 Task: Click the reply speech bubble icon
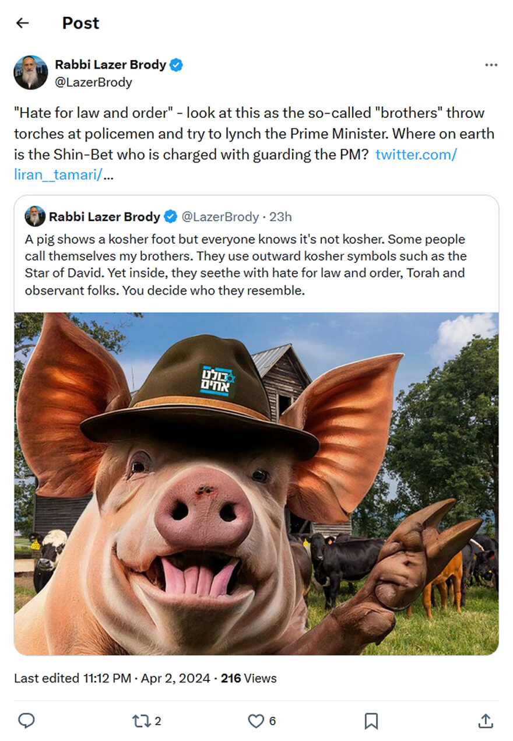tap(26, 721)
